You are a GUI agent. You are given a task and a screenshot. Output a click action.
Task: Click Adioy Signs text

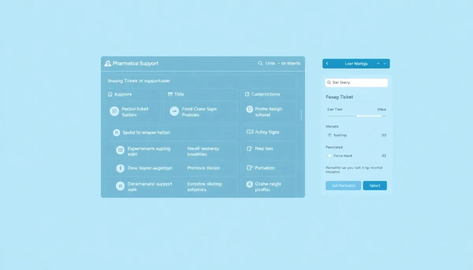(x=267, y=132)
